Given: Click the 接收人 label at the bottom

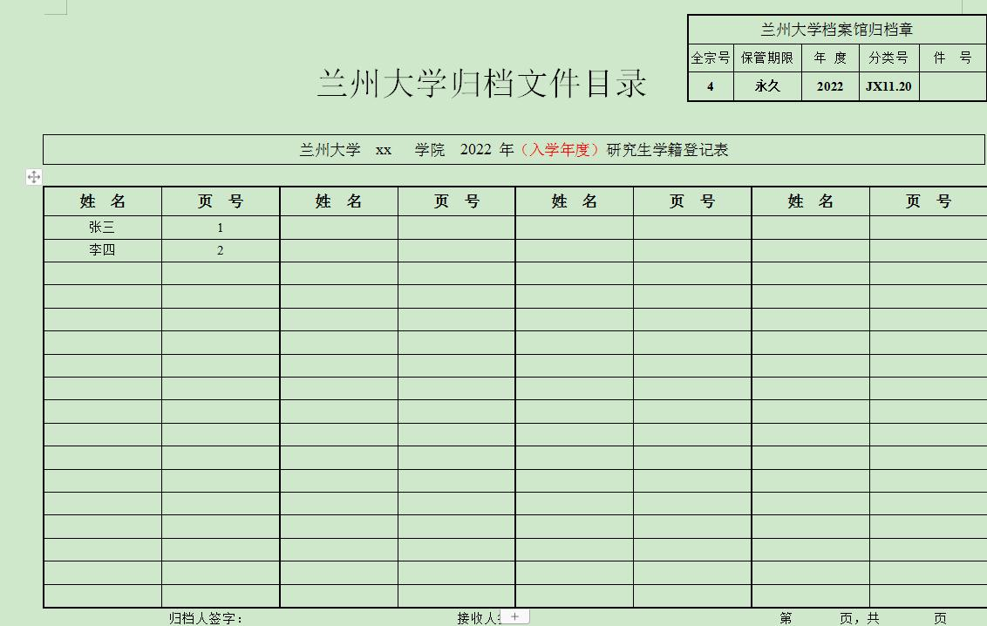Looking at the screenshot, I should click(x=479, y=618).
